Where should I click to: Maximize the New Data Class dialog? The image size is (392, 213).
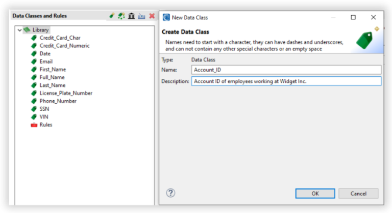click(x=353, y=17)
